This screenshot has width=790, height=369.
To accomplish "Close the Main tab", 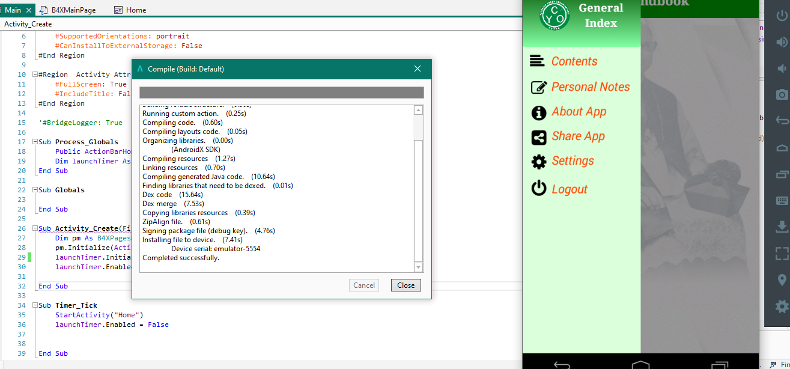I will [29, 10].
